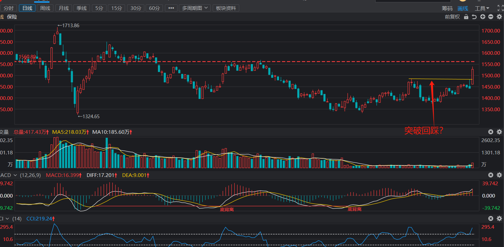Expand the CCI indicator selector dropdown
Screen dimensions: 504x247
tap(7, 218)
